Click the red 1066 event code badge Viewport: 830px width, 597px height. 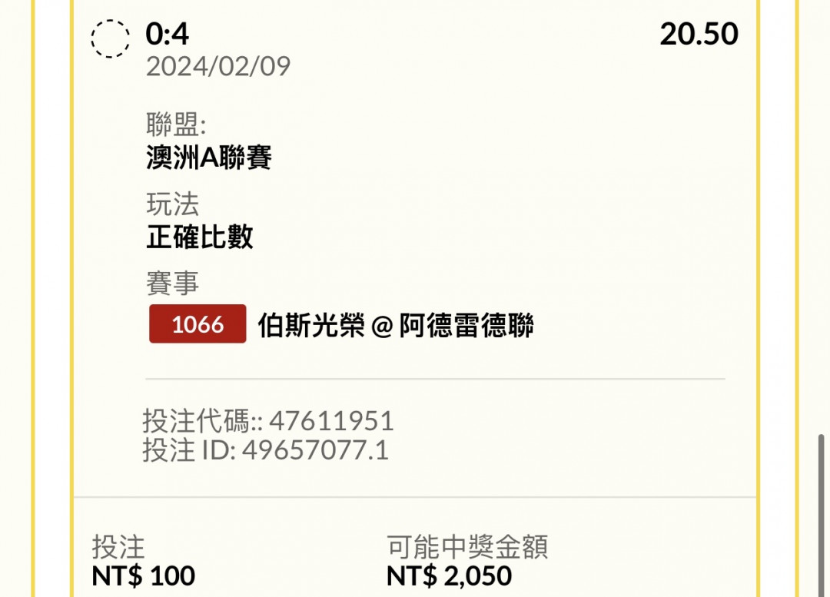tap(198, 324)
